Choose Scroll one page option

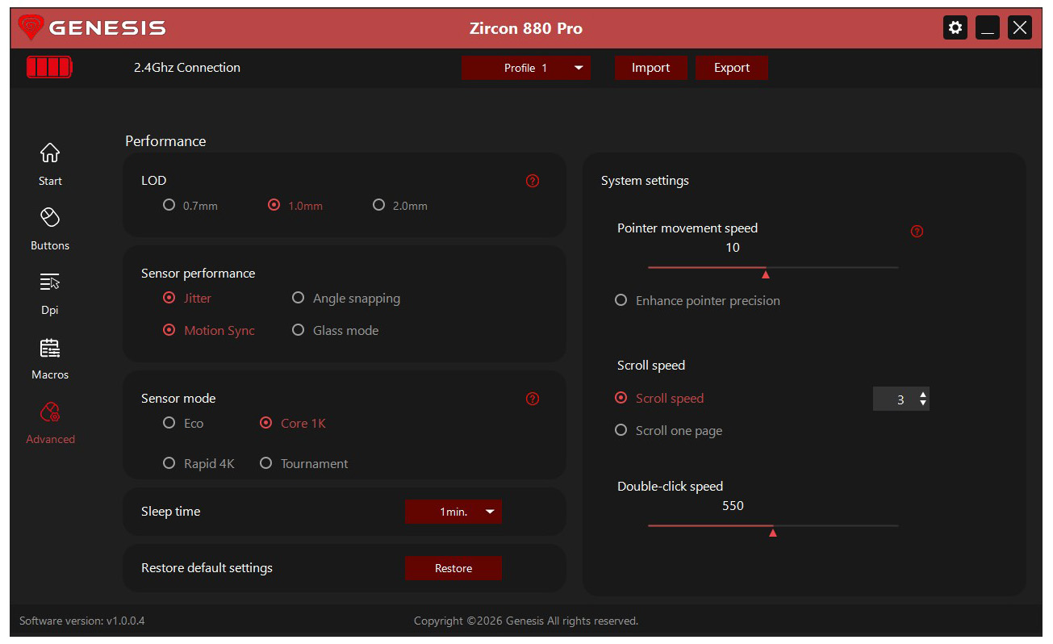point(668,431)
